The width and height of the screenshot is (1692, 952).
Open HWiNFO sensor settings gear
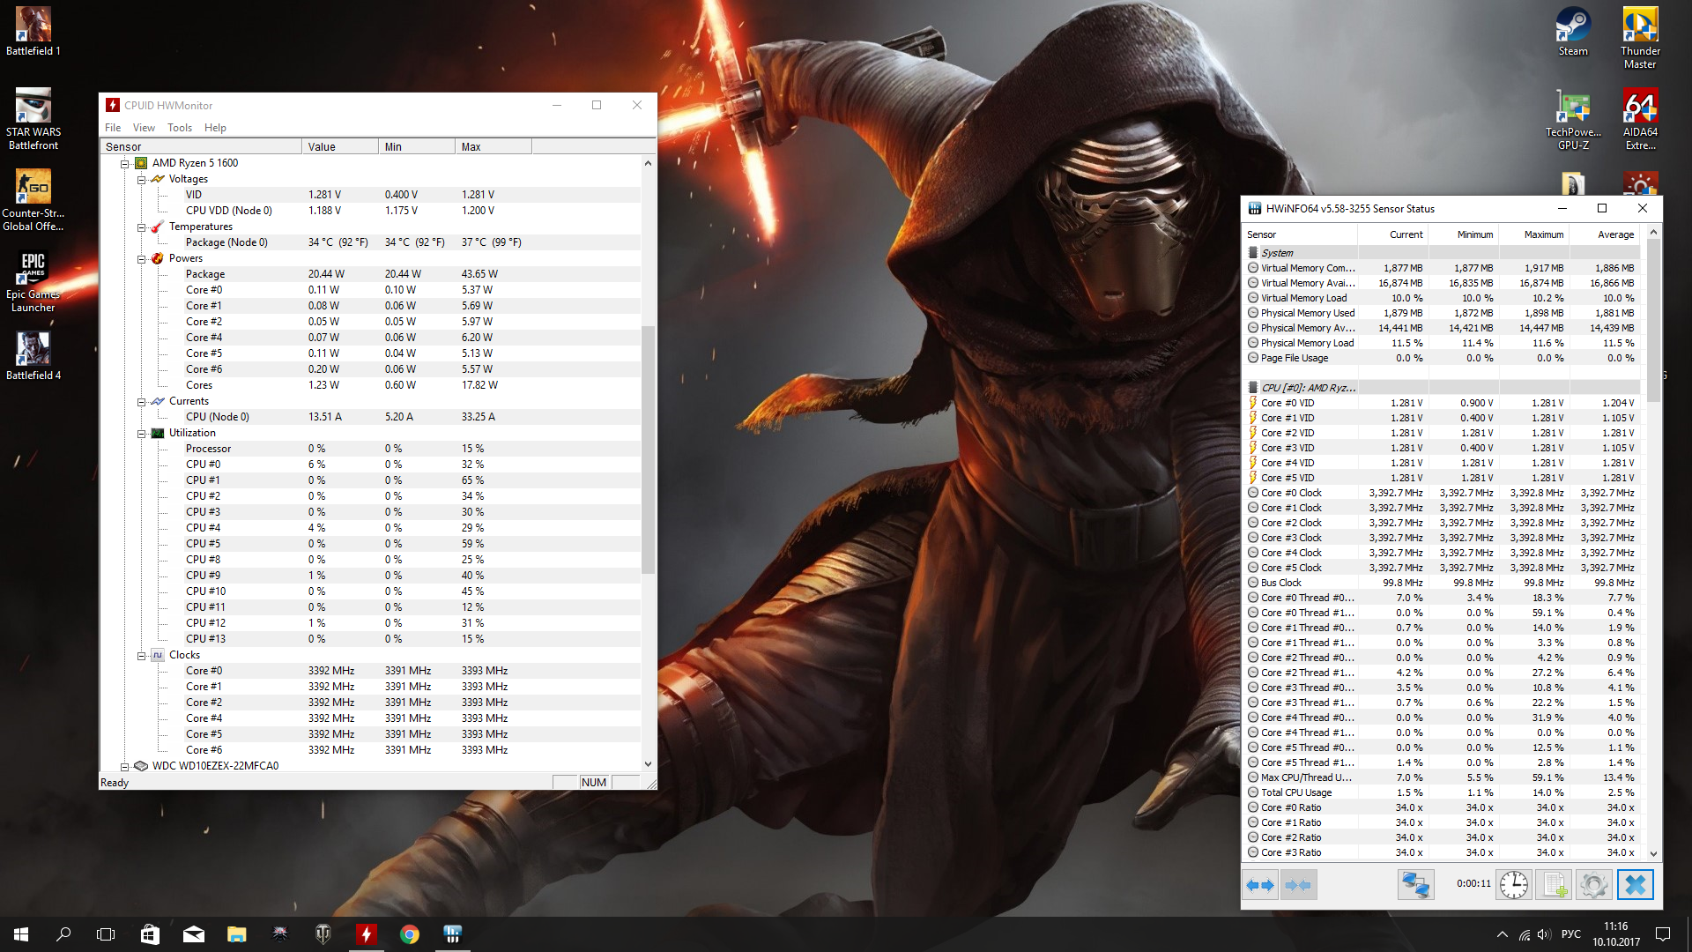(x=1593, y=885)
